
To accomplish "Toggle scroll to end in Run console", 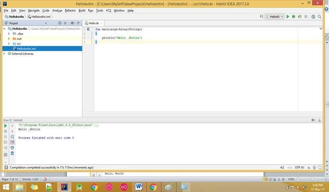I will (12, 142).
